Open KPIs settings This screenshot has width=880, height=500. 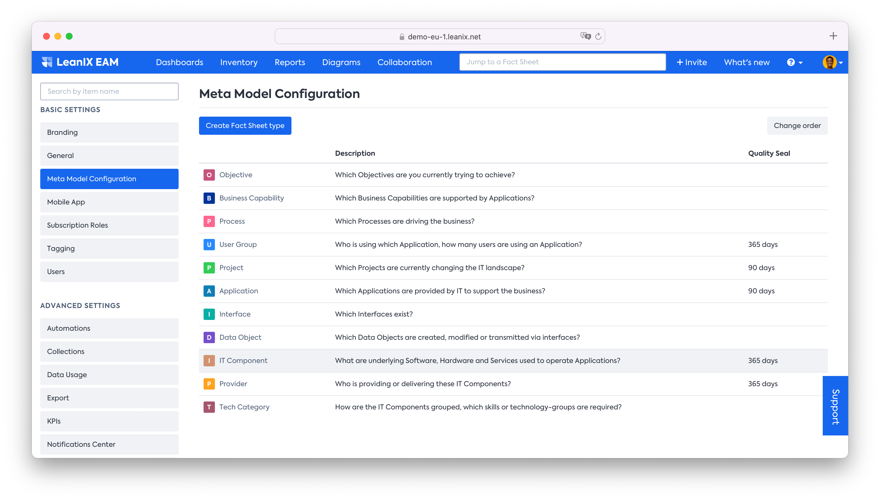(109, 421)
